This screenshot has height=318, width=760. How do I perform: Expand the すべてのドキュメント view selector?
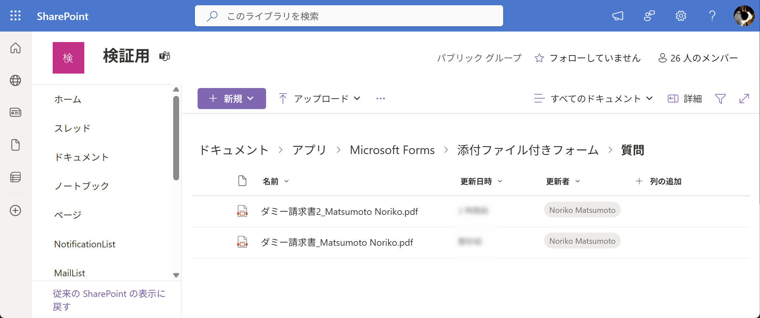coord(593,99)
